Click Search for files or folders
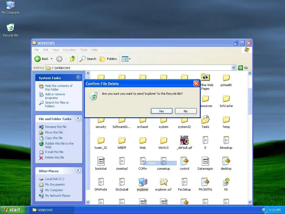 point(57,104)
